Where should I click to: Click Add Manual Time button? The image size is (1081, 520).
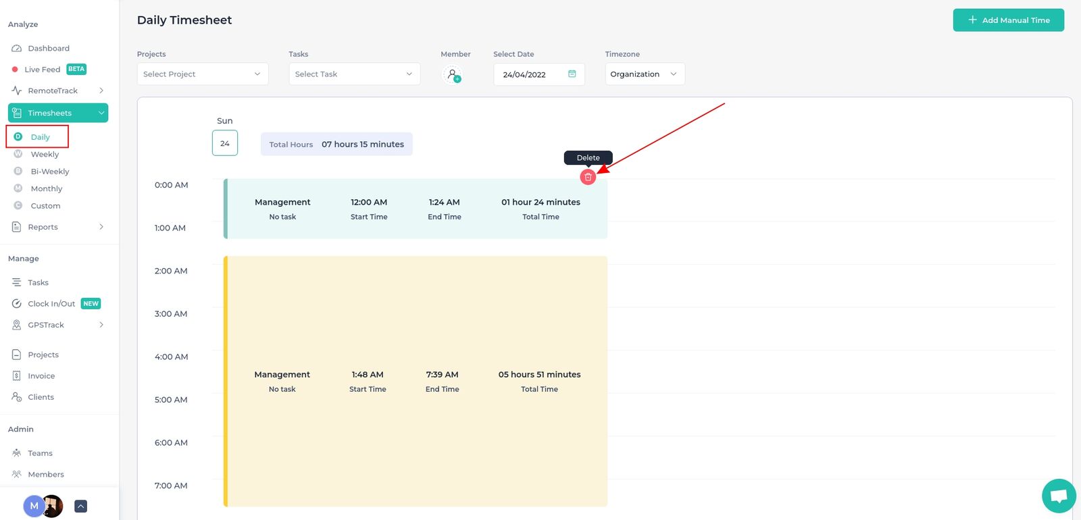[x=1009, y=20]
